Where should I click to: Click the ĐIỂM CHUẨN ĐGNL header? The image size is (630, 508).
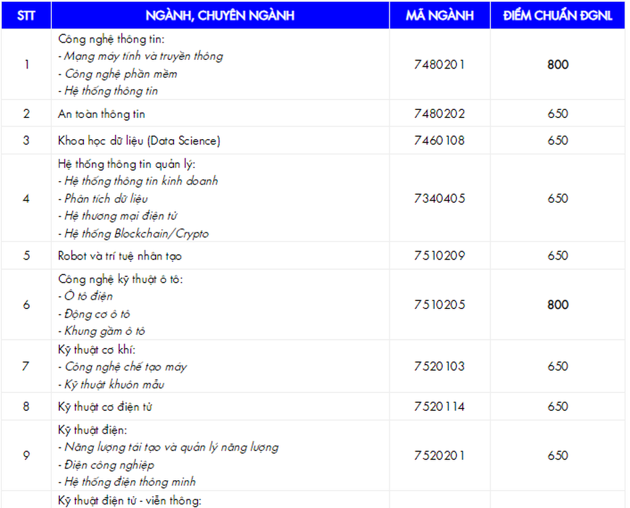pos(558,15)
